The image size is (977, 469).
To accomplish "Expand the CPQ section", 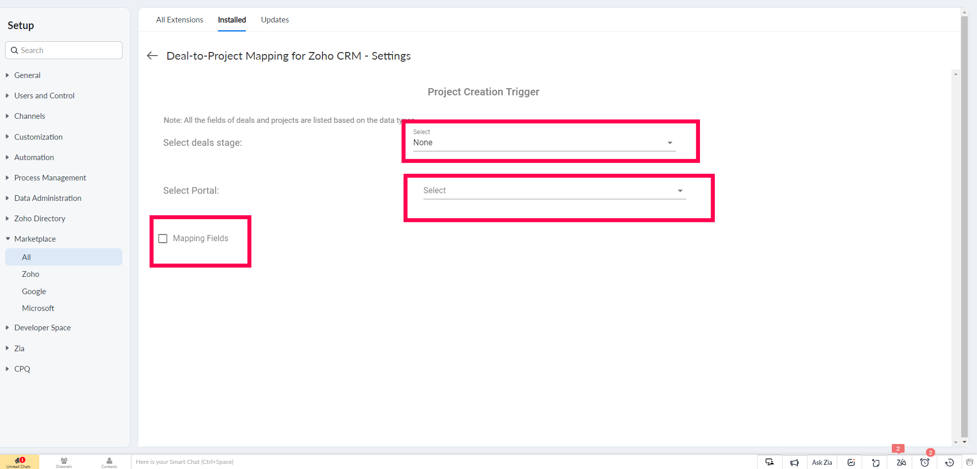I will coord(22,369).
